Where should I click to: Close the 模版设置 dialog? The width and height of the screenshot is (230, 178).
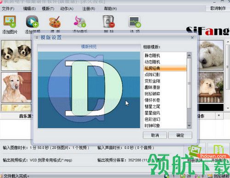pyautogui.click(x=192, y=38)
